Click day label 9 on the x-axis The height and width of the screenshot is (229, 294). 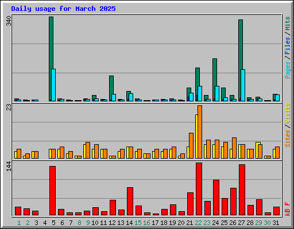tap(88, 223)
